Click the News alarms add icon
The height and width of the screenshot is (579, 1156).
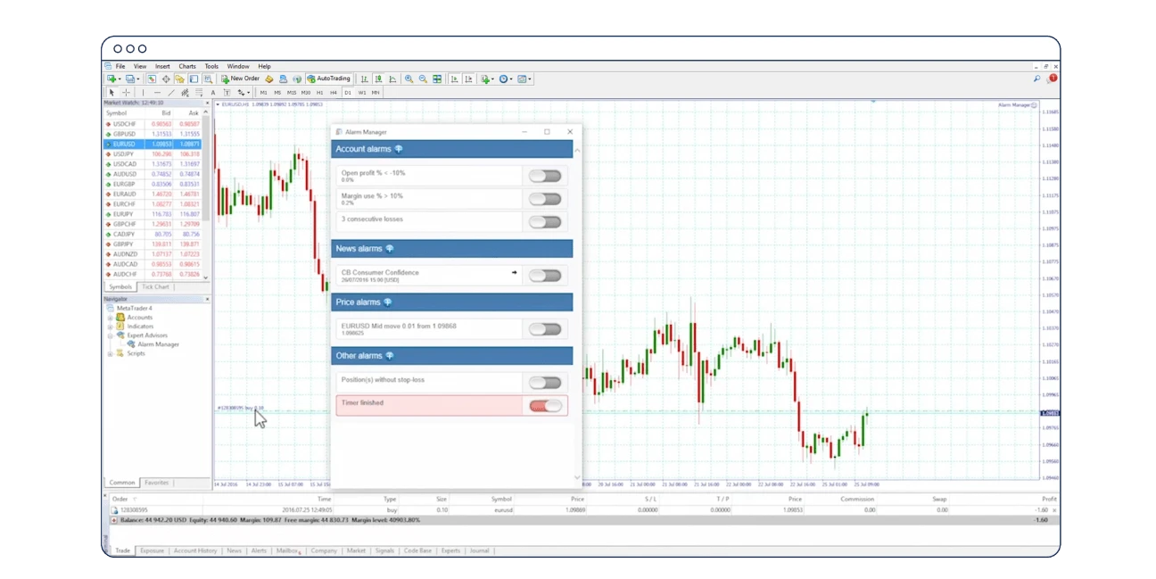pos(390,249)
